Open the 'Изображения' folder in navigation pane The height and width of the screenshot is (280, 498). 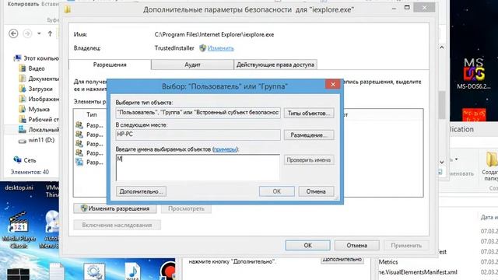(x=39, y=99)
